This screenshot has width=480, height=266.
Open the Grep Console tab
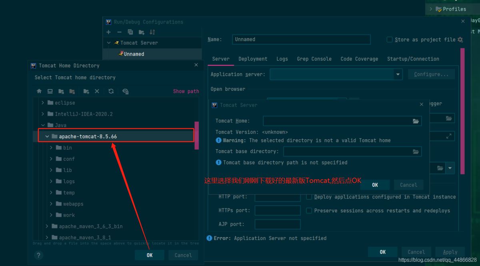coord(314,59)
